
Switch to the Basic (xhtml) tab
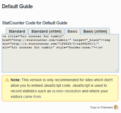95,31
